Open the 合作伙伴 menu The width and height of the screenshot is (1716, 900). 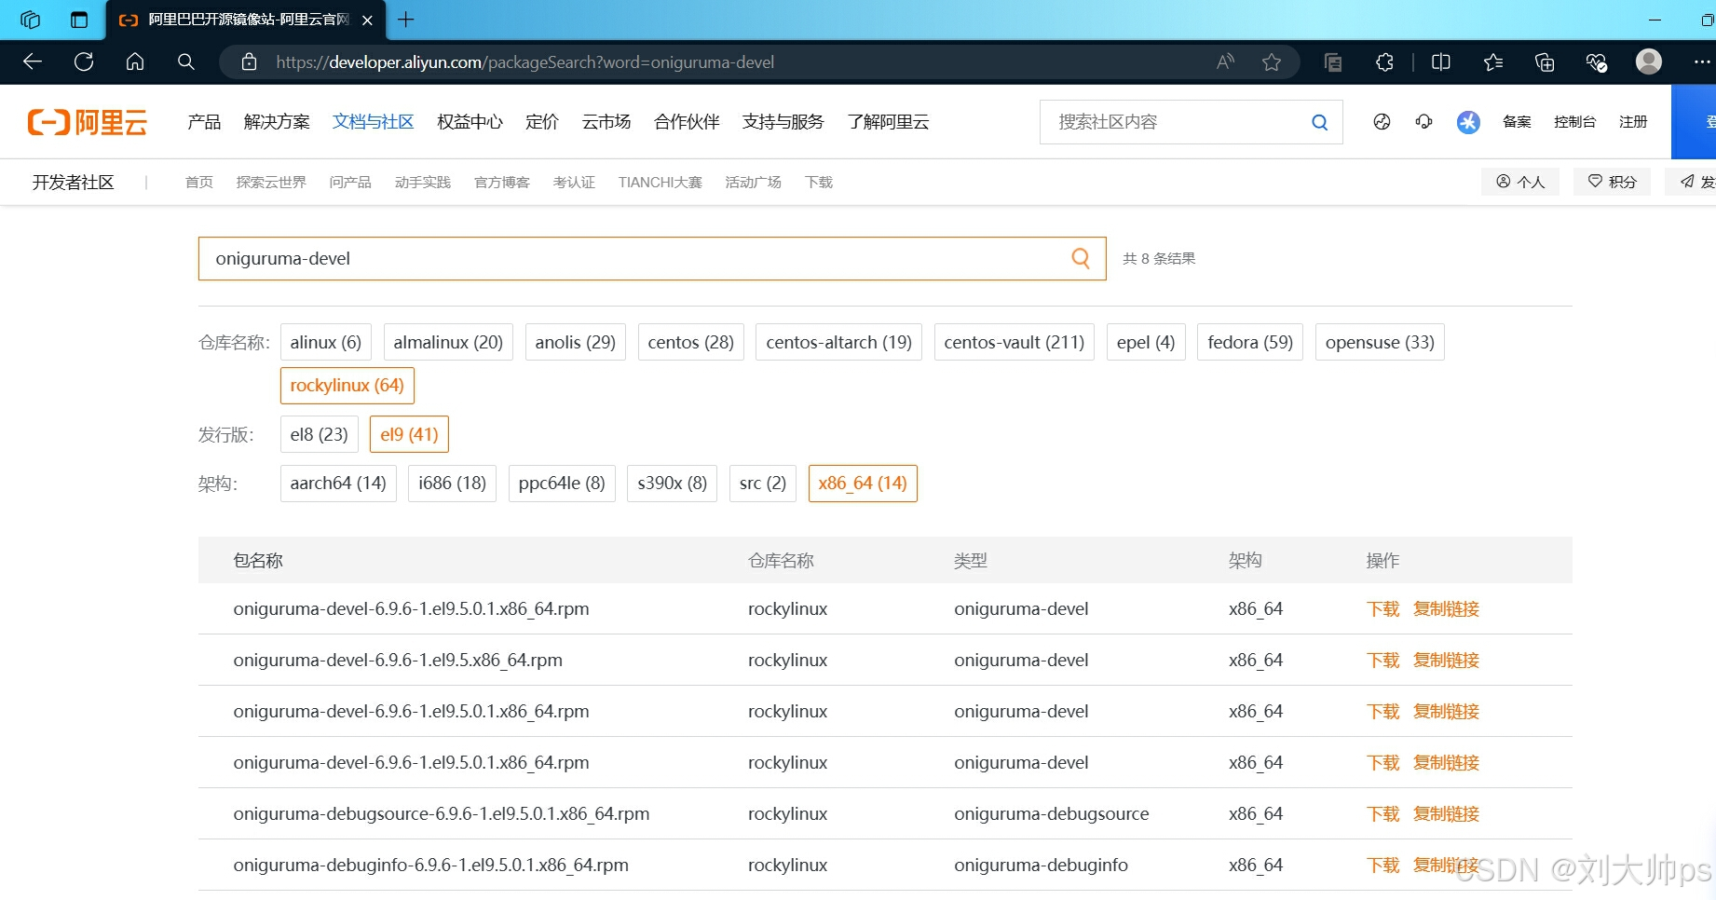[x=687, y=122]
